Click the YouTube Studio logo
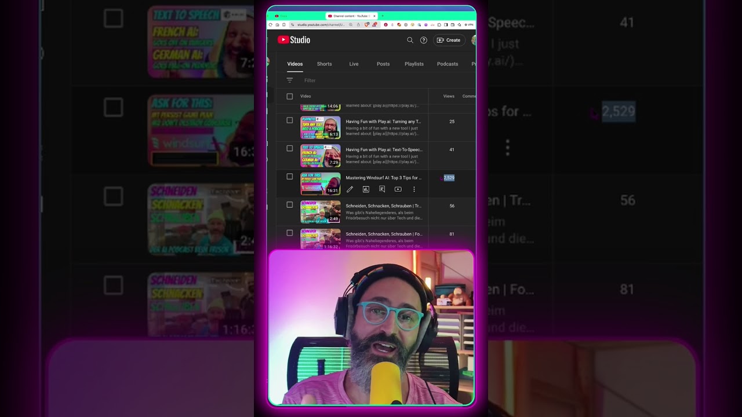The image size is (742, 417). tap(294, 40)
